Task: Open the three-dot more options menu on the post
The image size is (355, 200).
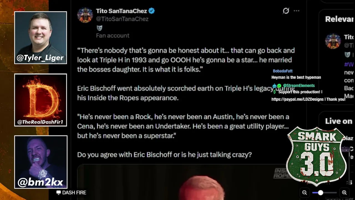Action: click(296, 11)
